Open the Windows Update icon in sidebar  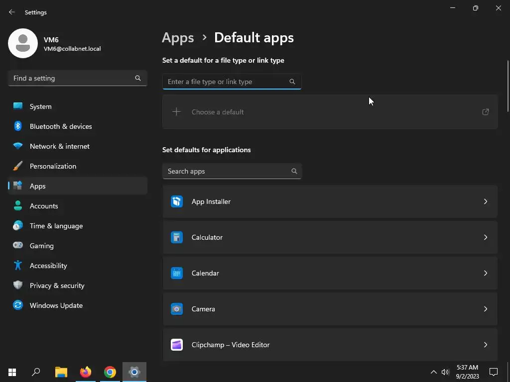pyautogui.click(x=18, y=305)
